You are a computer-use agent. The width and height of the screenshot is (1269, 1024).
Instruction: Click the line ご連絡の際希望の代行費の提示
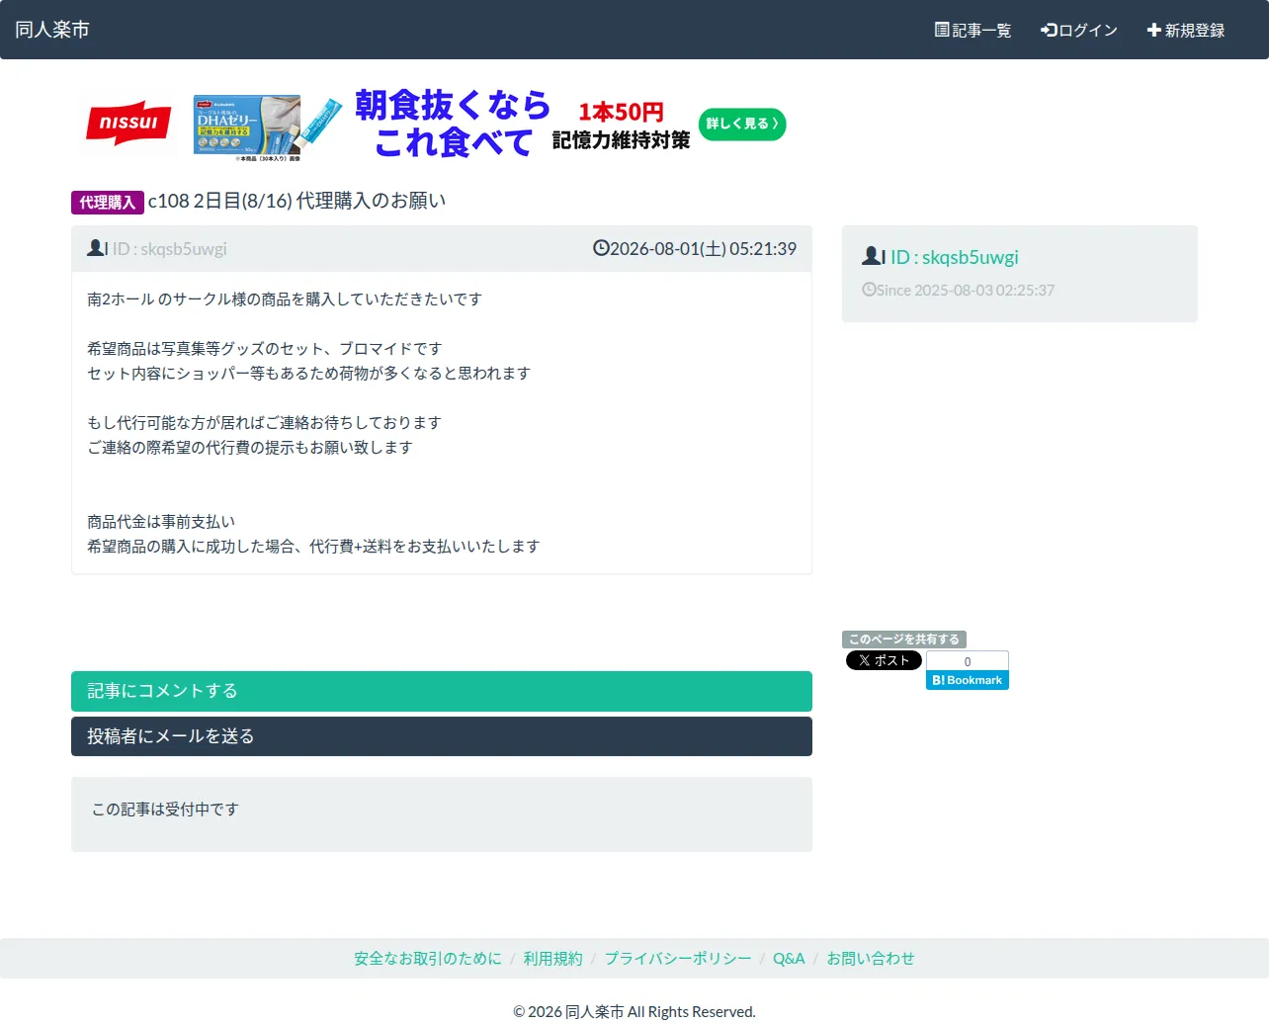(x=250, y=448)
